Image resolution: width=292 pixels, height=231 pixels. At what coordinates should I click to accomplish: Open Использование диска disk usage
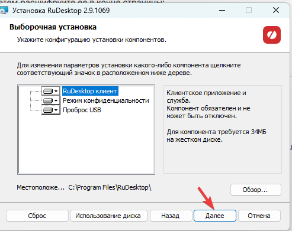tap(108, 216)
